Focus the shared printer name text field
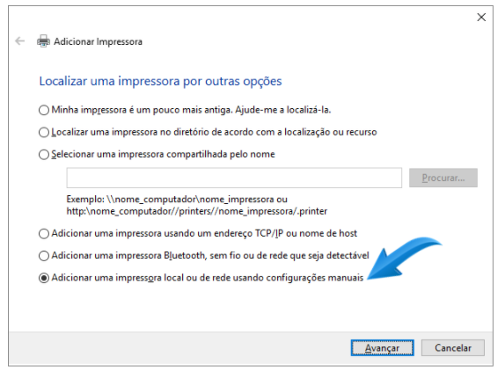The height and width of the screenshot is (372, 498). pos(234,178)
